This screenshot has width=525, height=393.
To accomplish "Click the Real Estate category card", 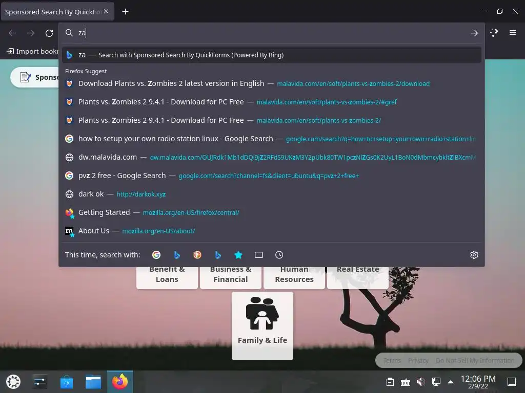I will pyautogui.click(x=357, y=277).
